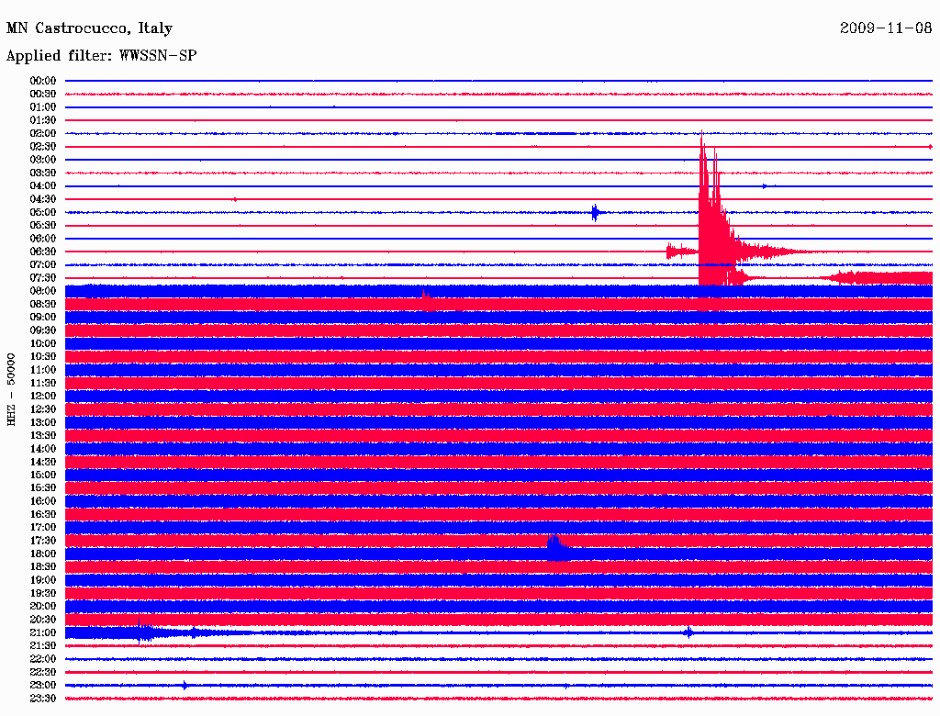Select the 05:00 time label
Screen dimensions: 940x716
pyautogui.click(x=43, y=212)
